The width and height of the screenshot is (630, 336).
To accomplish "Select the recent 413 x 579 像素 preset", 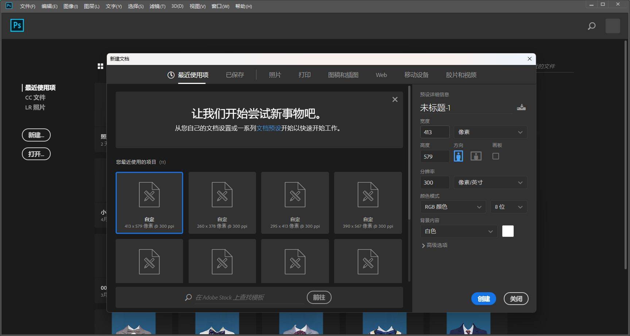I will click(x=149, y=202).
